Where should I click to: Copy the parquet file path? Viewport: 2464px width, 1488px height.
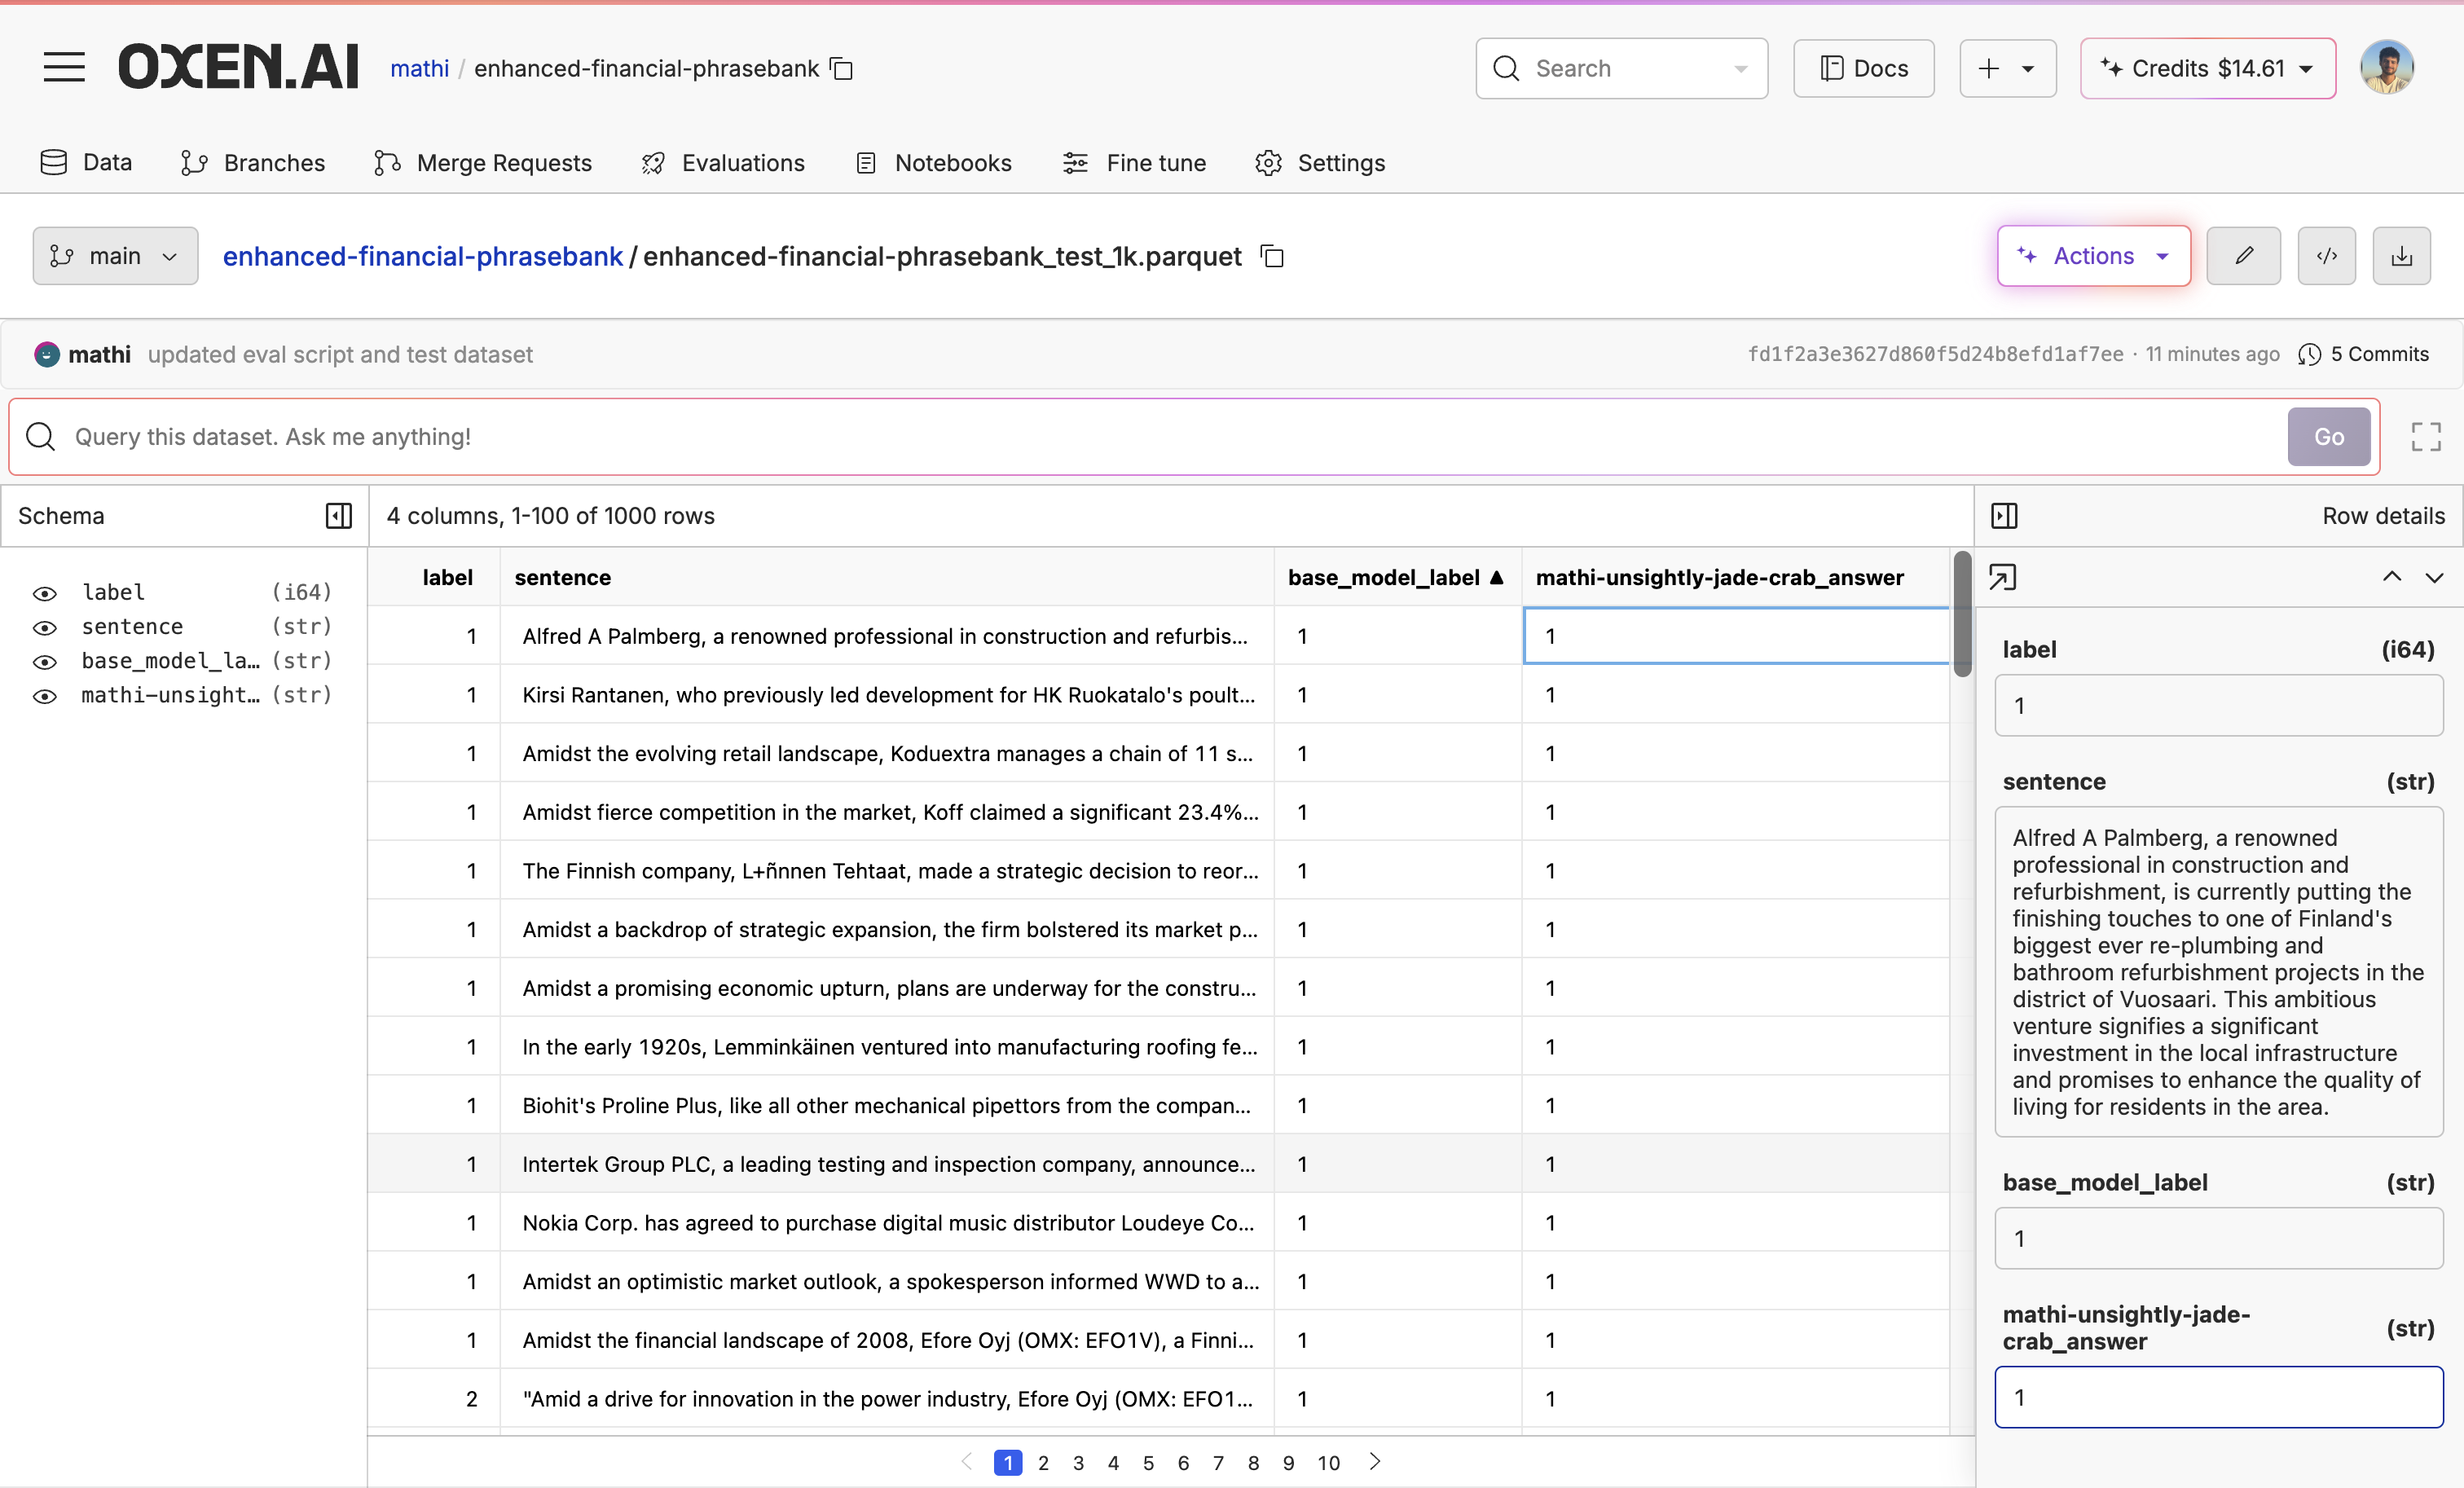[x=1272, y=257]
